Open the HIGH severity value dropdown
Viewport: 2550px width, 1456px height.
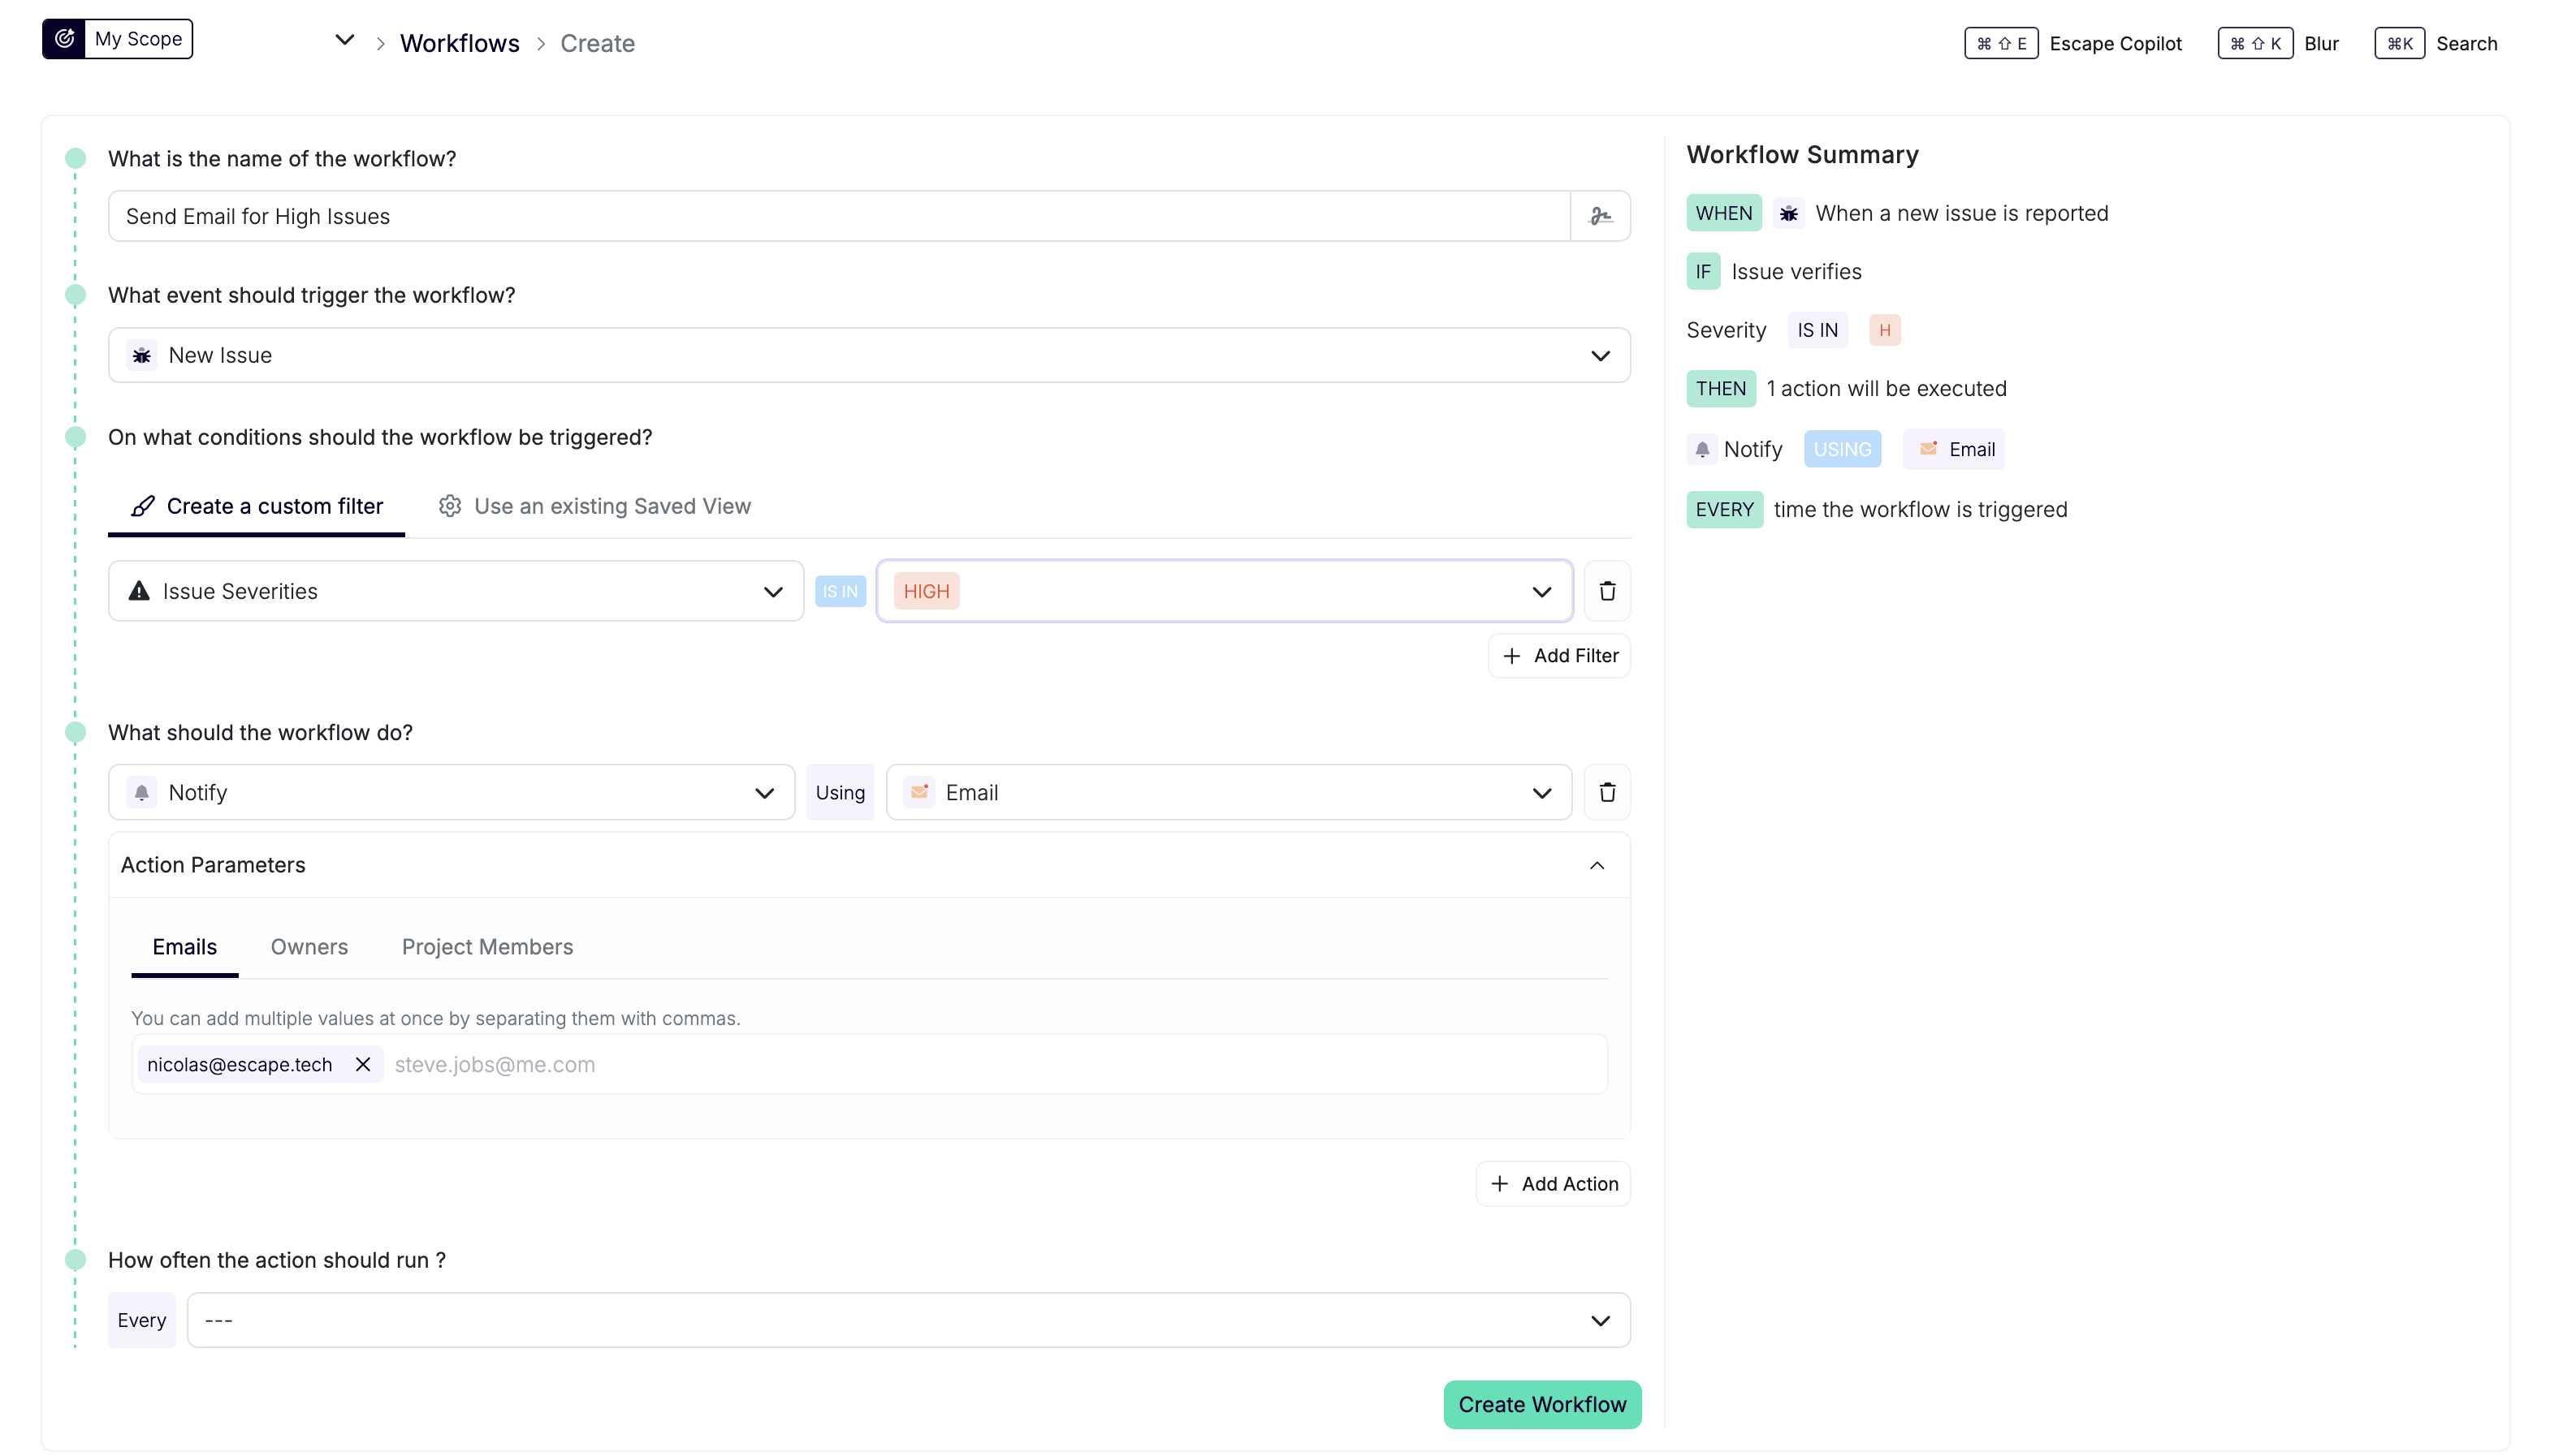1541,591
